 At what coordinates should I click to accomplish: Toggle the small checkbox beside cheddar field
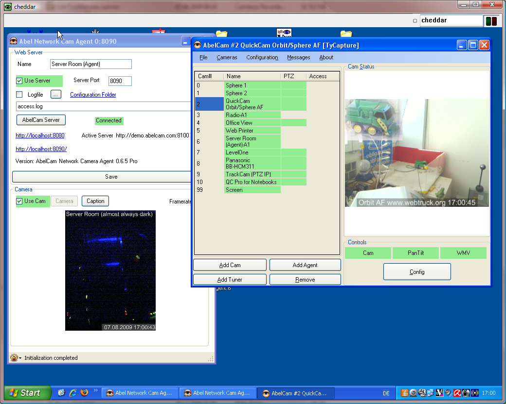coord(415,21)
